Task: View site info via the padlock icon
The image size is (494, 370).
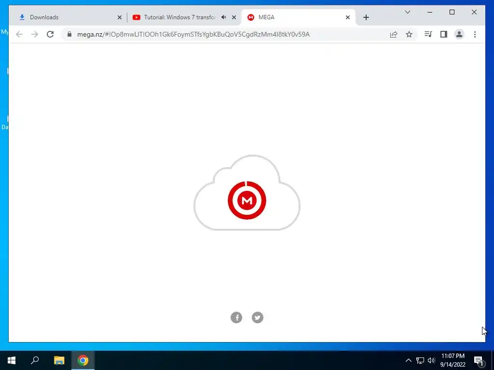Action: (x=69, y=34)
